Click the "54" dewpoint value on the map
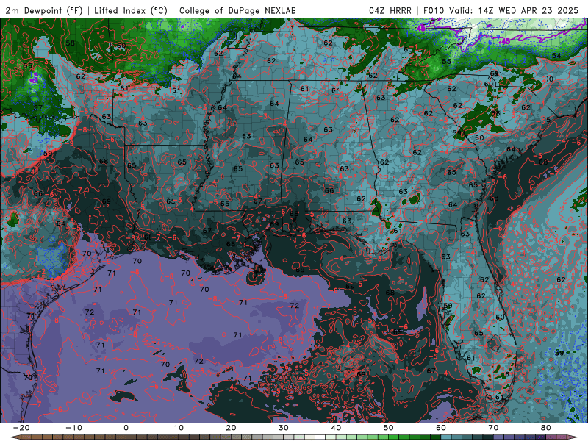Viewport: 588px width, 441px height. tap(556, 56)
